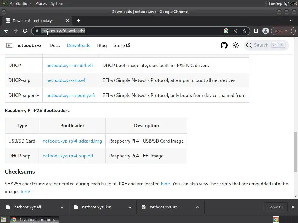
Task: Share this page via share icon
Action: [x=235, y=31]
